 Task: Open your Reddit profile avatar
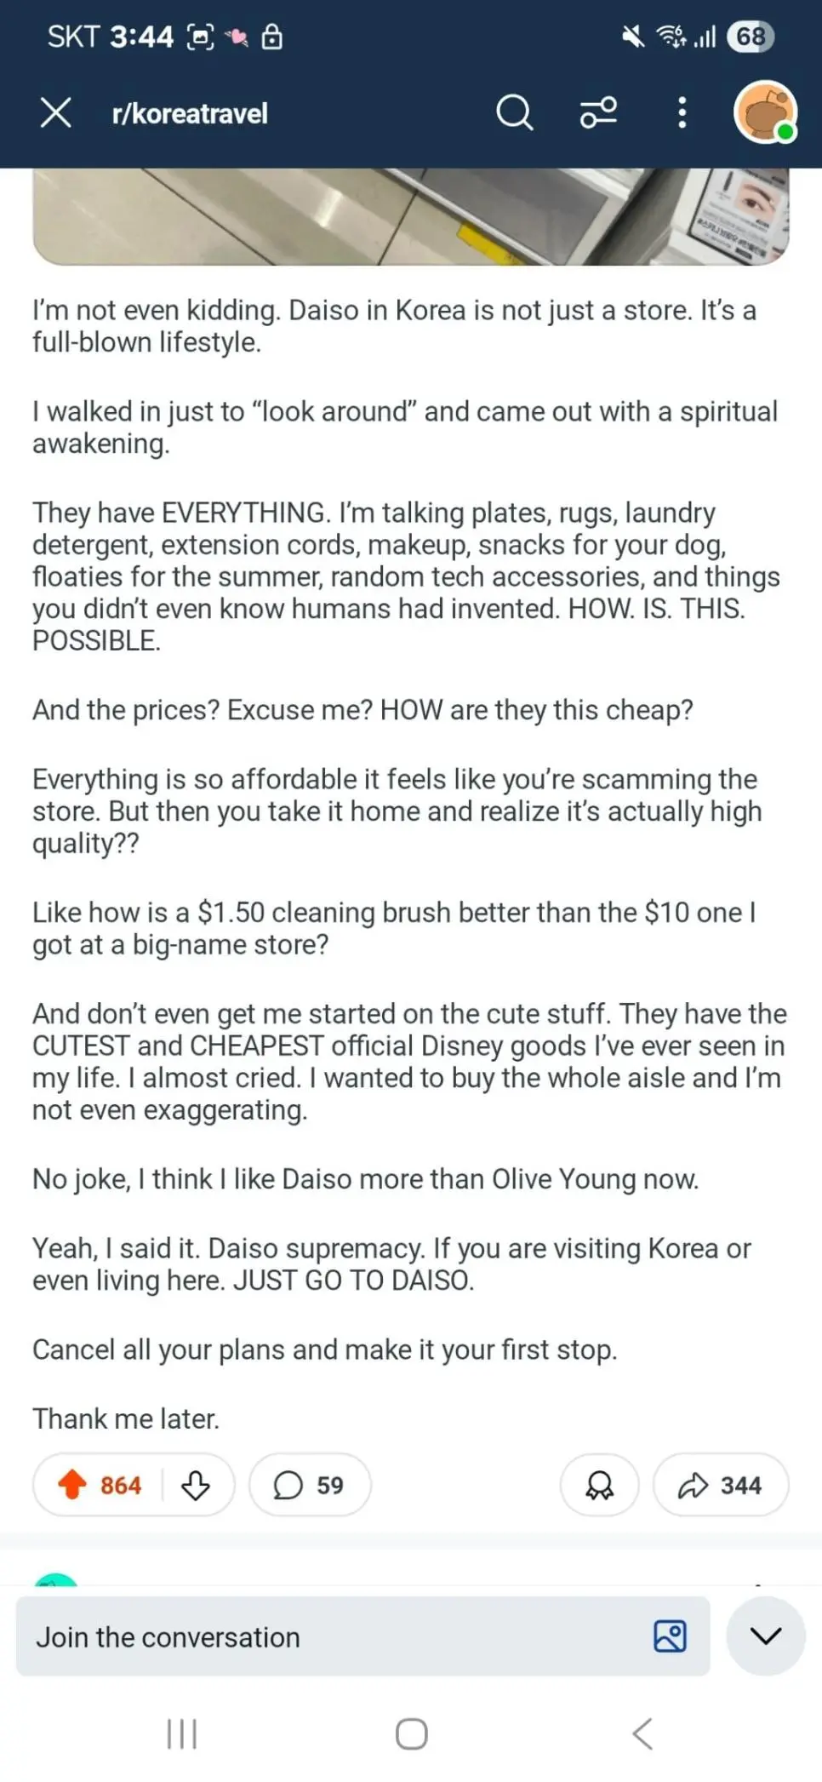point(765,112)
